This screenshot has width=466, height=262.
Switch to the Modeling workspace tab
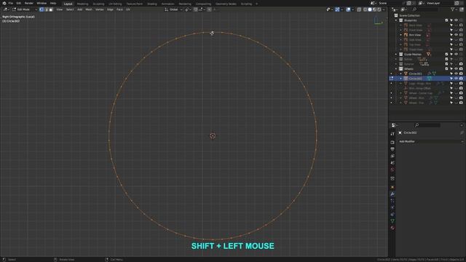tap(82, 4)
